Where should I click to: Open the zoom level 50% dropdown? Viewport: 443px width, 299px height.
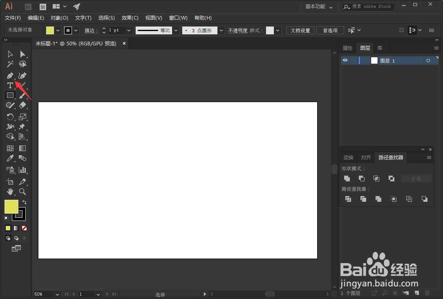click(x=57, y=294)
